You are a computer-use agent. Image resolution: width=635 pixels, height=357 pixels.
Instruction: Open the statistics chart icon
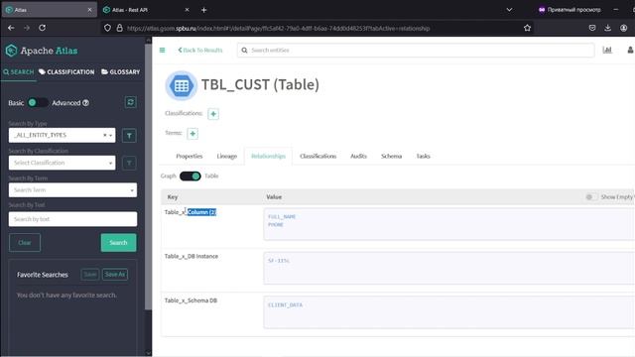point(607,50)
